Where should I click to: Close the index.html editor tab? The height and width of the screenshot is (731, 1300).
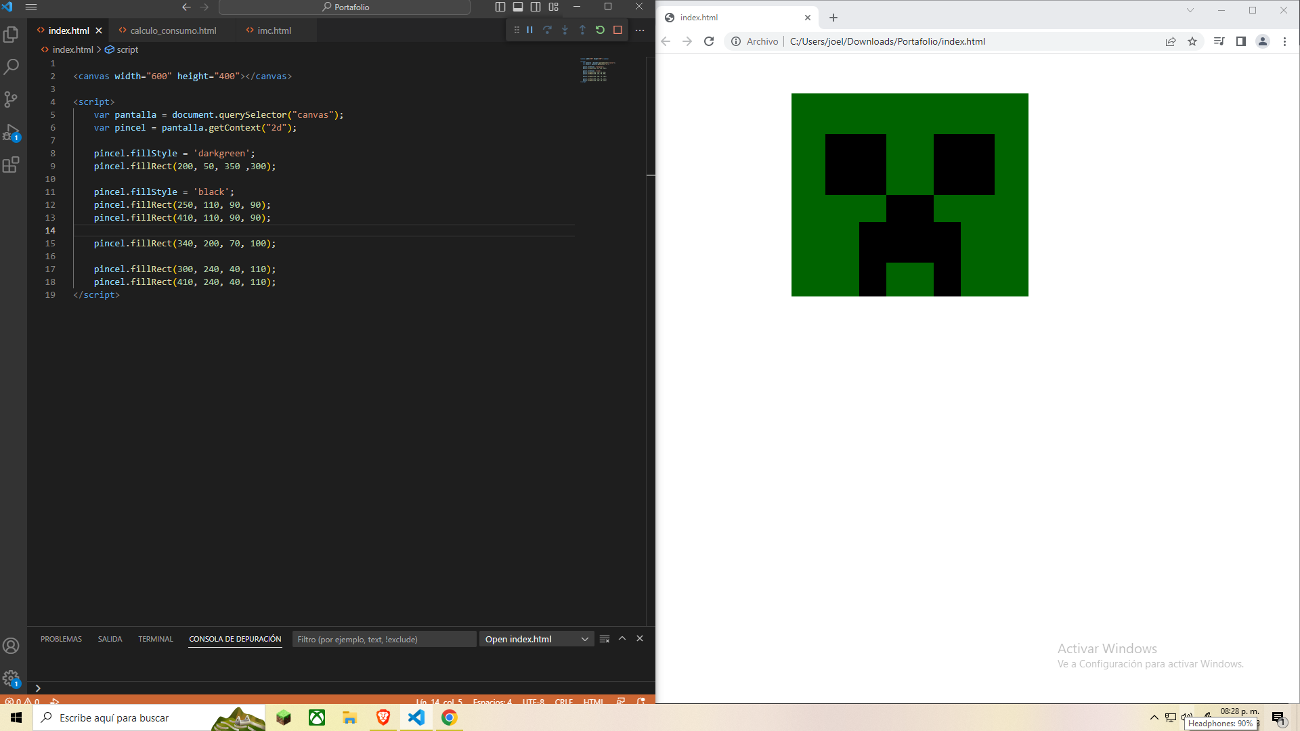[x=99, y=30]
